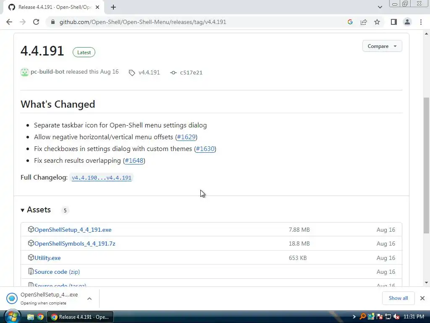Open a new browser tab
The image size is (430, 323).
pos(113,7)
